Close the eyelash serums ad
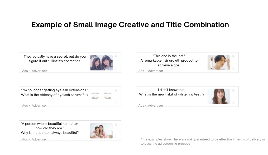 coord(116,90)
